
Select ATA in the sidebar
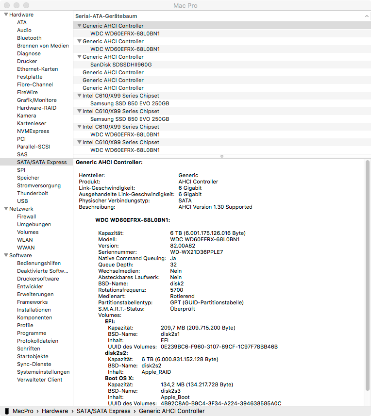pyautogui.click(x=22, y=22)
